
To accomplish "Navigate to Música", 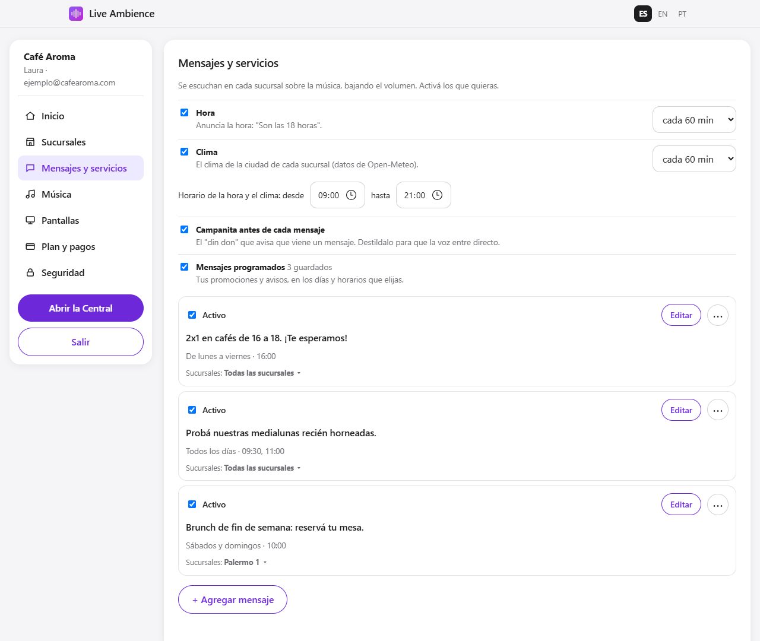I will 81,194.
